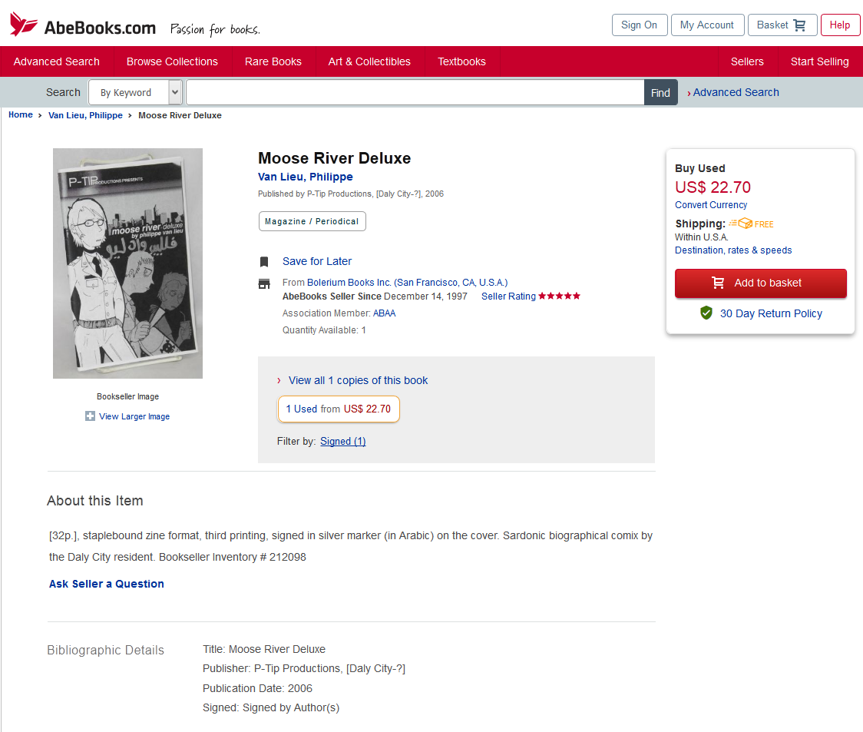863x732 pixels.
Task: Expand View all 1 copies of this book
Action: 358,380
